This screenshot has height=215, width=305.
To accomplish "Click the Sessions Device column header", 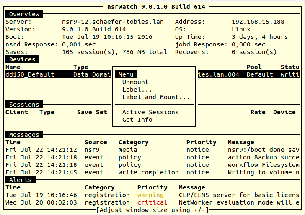I will coord(284,112).
